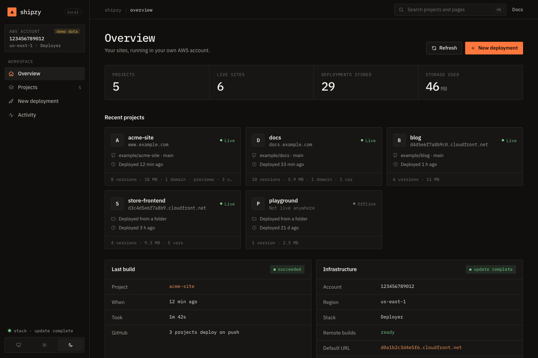538x358 pixels.
Task: Switch to dark theme moon icon
Action: point(71,345)
